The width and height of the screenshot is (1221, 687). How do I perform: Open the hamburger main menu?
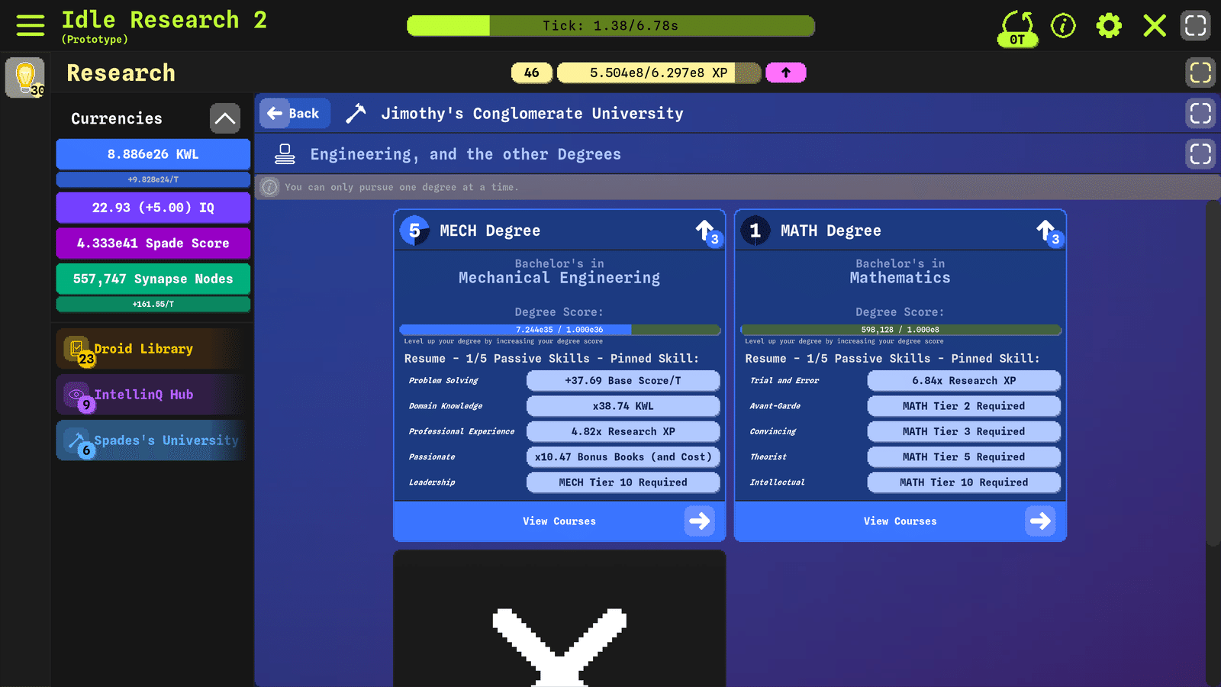[x=31, y=25]
